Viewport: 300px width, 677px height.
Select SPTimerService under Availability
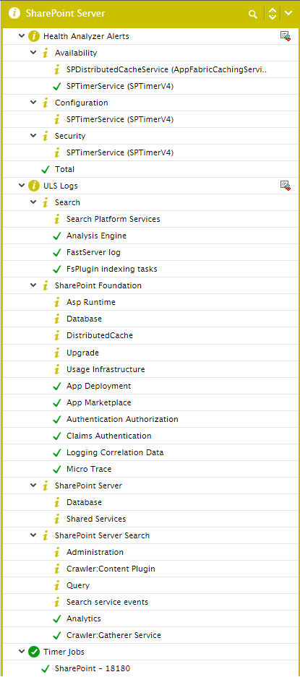150,87
